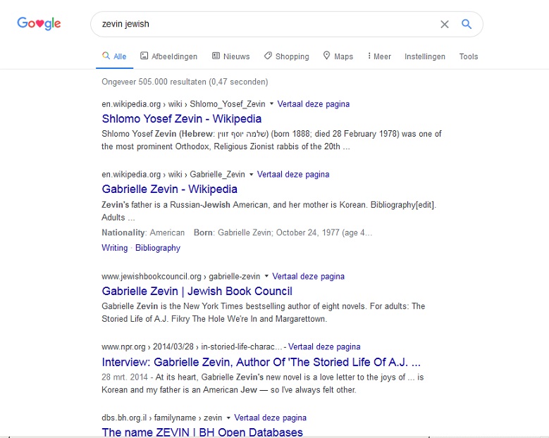Click 'Vertaal deze pagina' for Jewish Book Council
The height and width of the screenshot is (438, 549).
point(308,276)
